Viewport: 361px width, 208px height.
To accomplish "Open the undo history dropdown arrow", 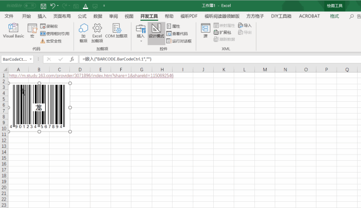I will [x=58, y=6].
